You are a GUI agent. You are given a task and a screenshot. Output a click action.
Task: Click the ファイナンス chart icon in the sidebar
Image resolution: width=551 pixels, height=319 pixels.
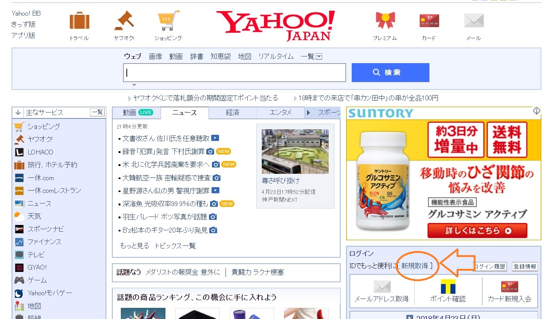(x=19, y=242)
